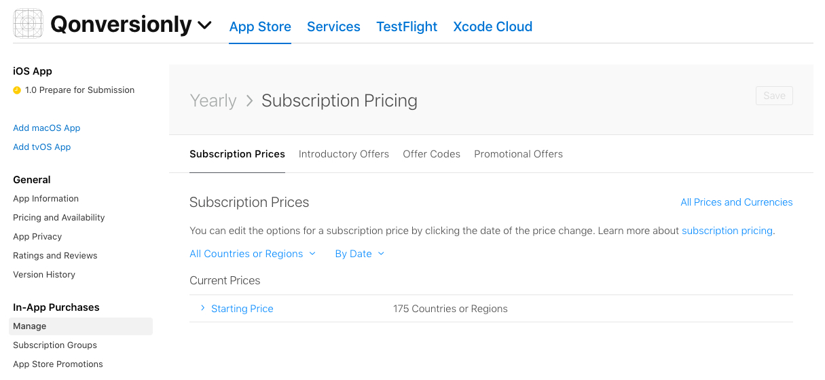Open the By Date sort dropdown
The width and height of the screenshot is (825, 380).
360,254
